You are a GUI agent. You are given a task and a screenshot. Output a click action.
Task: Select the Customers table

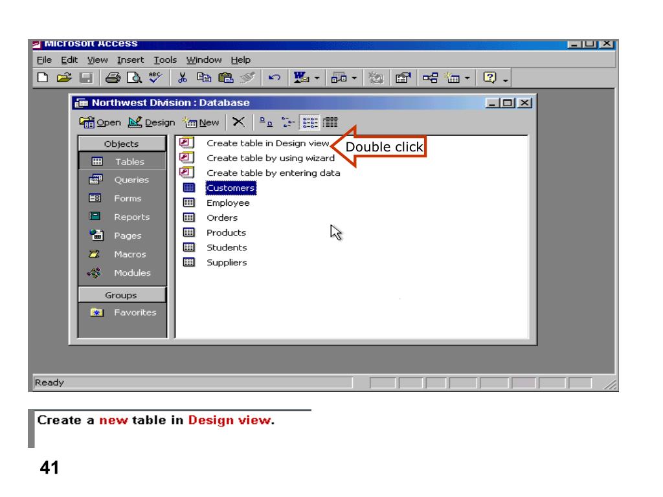(x=231, y=188)
